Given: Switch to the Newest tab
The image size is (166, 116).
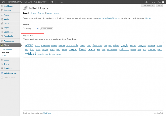Looking at the screenshot, I should tap(57, 13).
